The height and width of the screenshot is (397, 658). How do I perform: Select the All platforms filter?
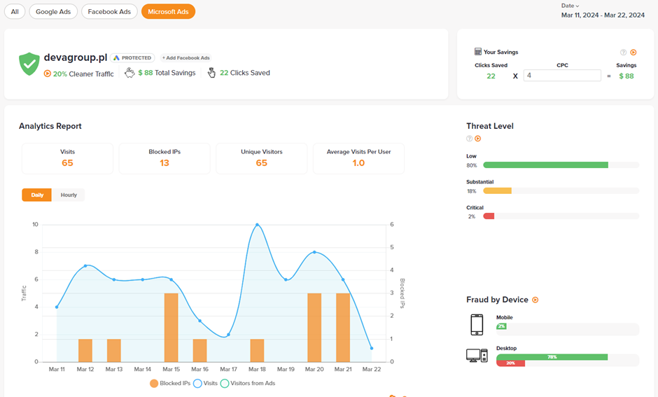15,12
